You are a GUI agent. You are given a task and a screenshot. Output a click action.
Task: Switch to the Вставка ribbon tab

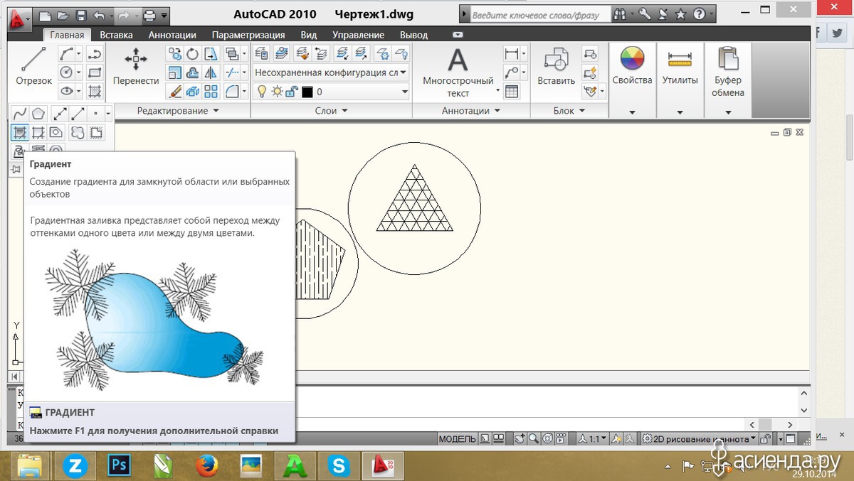point(116,35)
